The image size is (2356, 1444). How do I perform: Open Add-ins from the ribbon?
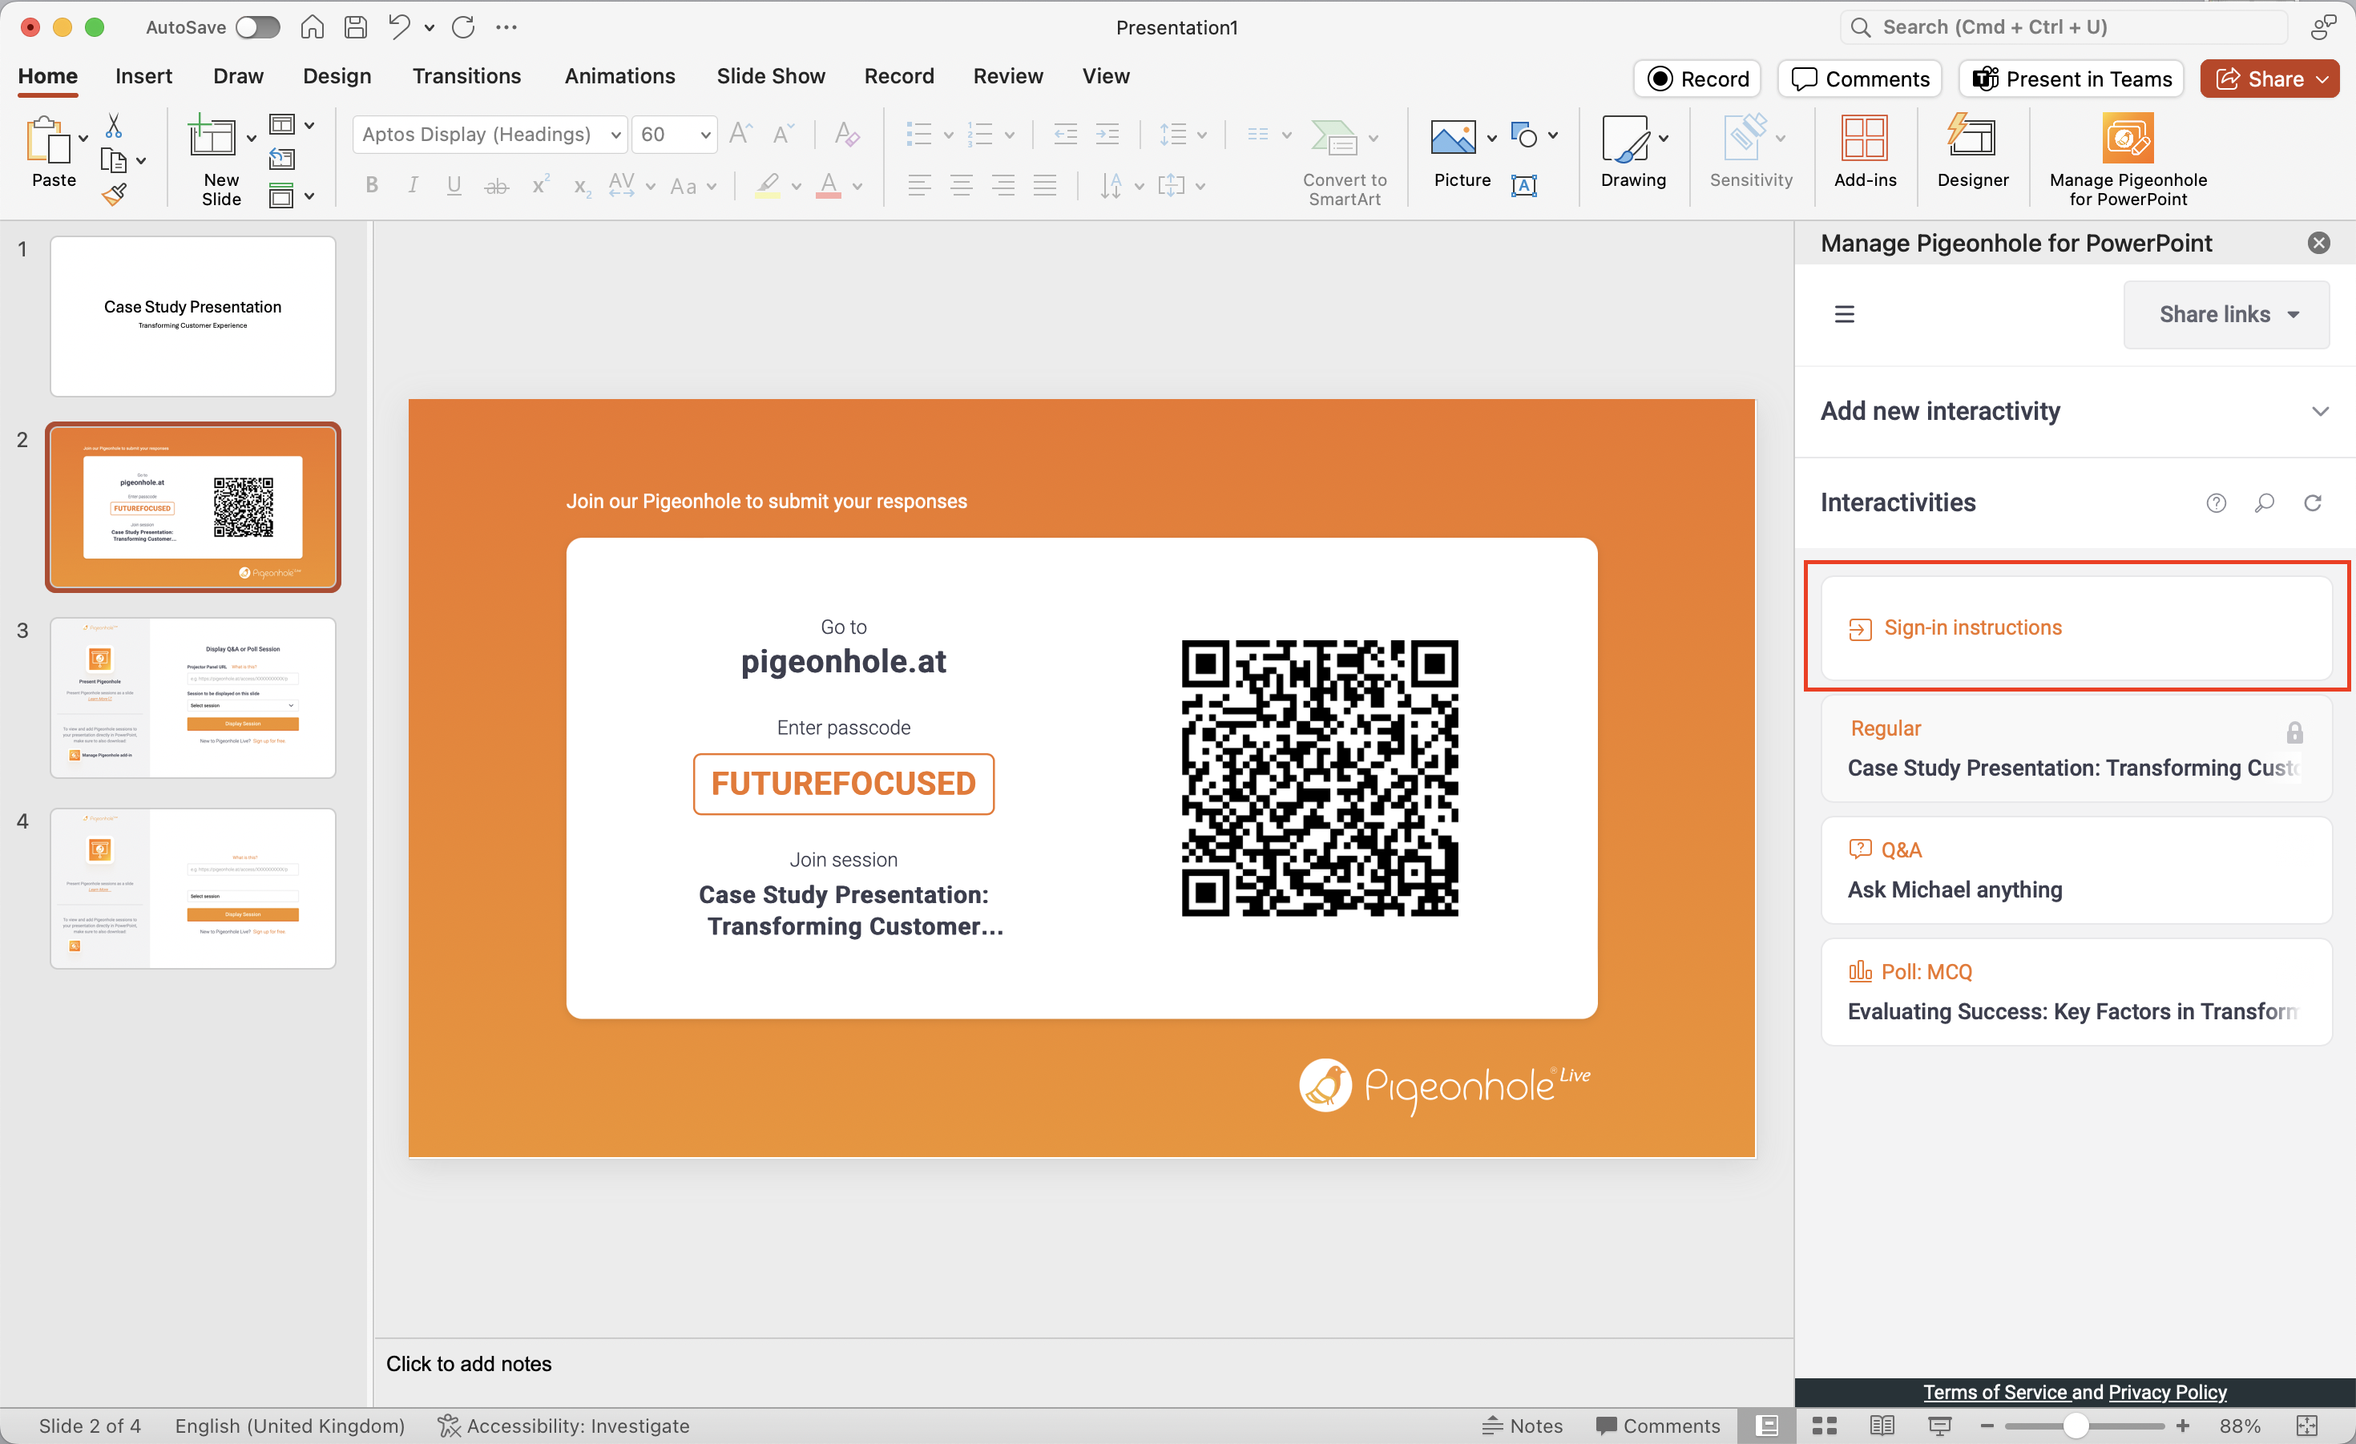[x=1865, y=151]
